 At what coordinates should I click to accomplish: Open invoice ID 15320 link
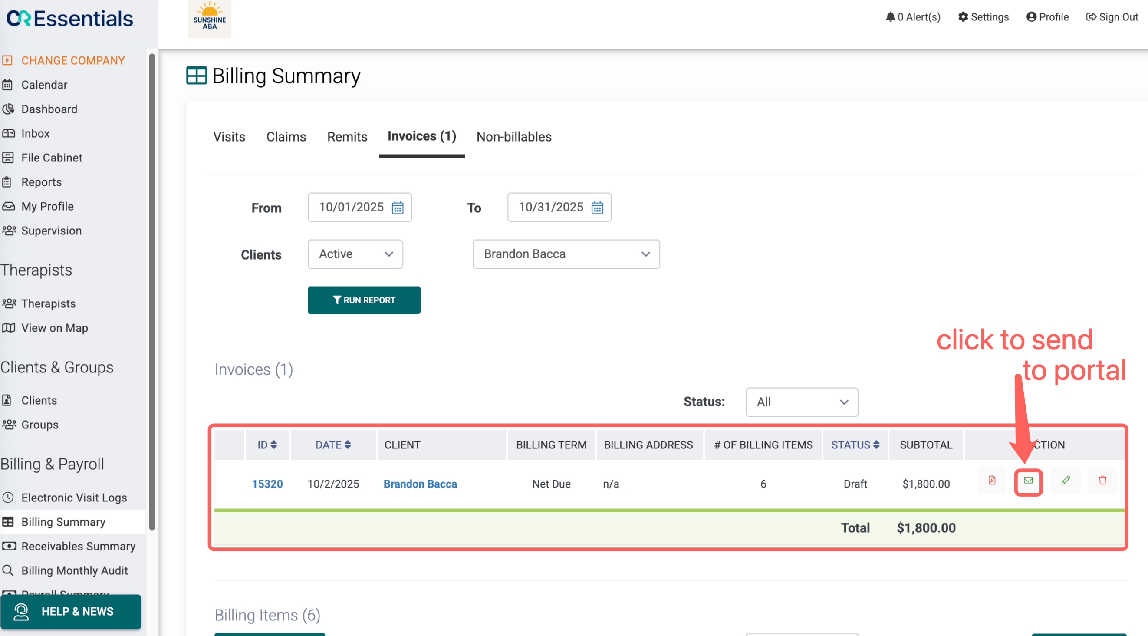[x=267, y=484]
